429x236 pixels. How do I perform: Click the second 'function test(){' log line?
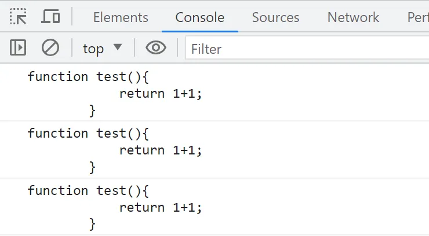(88, 134)
